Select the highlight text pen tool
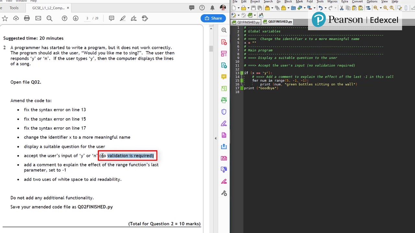The width and height of the screenshot is (415, 233). click(123, 18)
